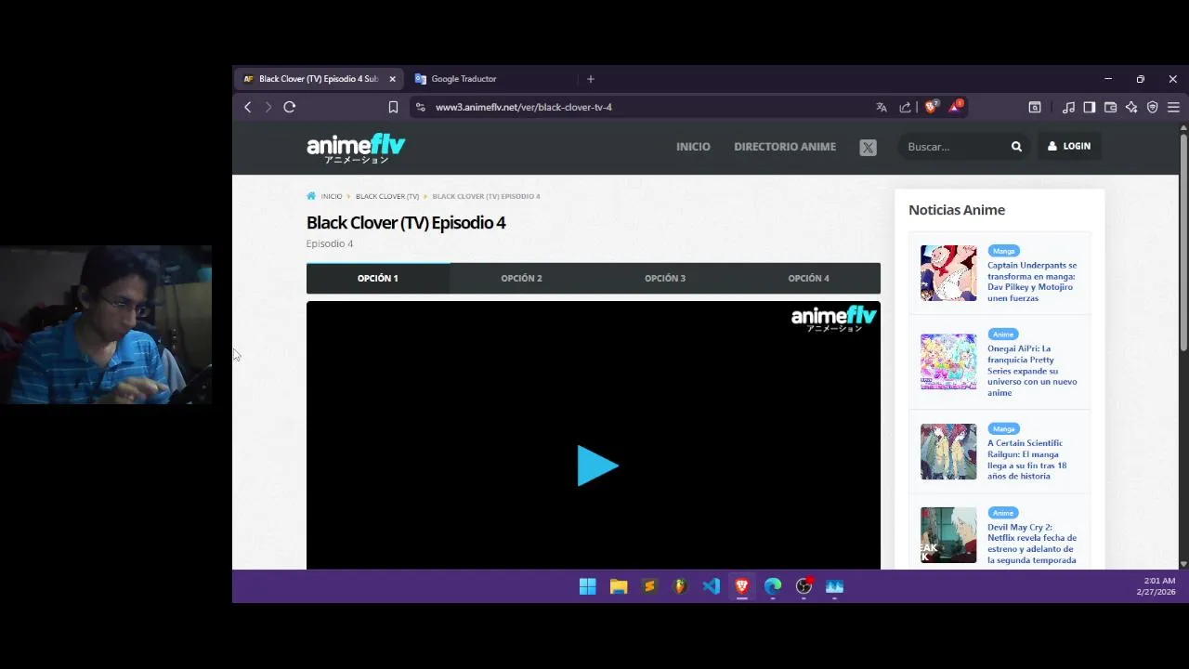Viewport: 1189px width, 669px height.
Task: Open File Explorer from the taskbar
Action: pos(619,586)
